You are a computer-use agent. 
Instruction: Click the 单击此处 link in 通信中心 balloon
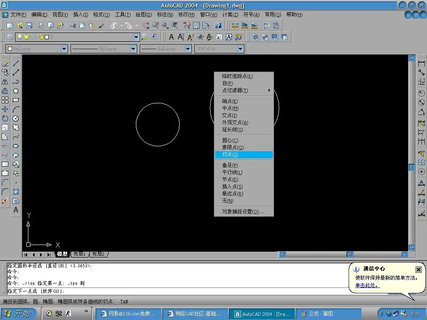click(x=367, y=285)
